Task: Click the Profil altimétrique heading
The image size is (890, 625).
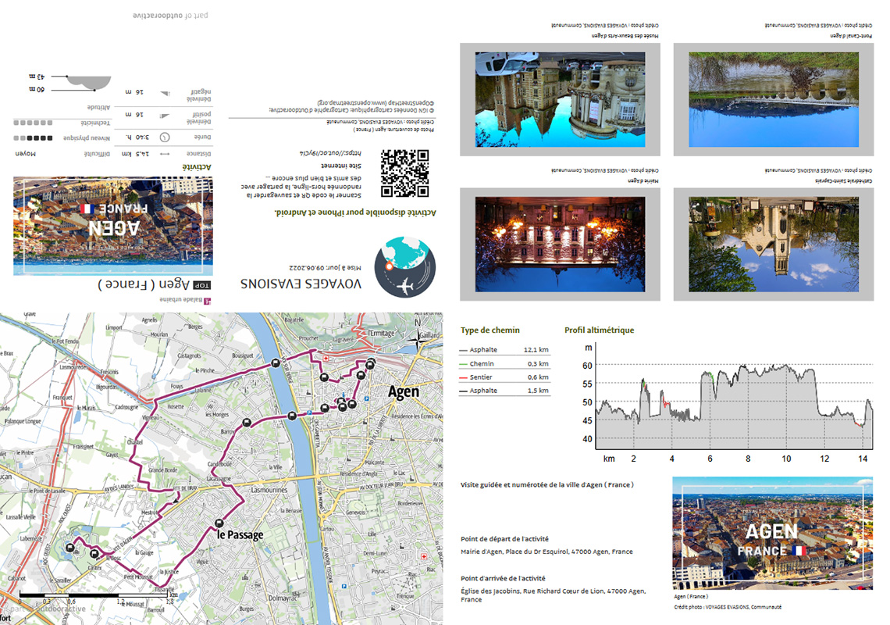Action: 599,330
